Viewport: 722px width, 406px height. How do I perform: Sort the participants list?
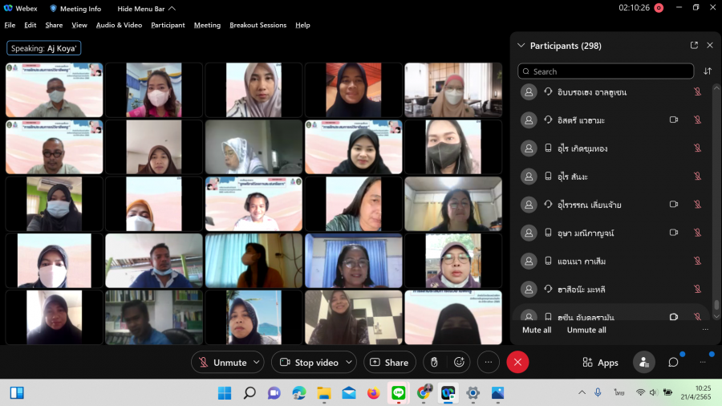click(708, 71)
